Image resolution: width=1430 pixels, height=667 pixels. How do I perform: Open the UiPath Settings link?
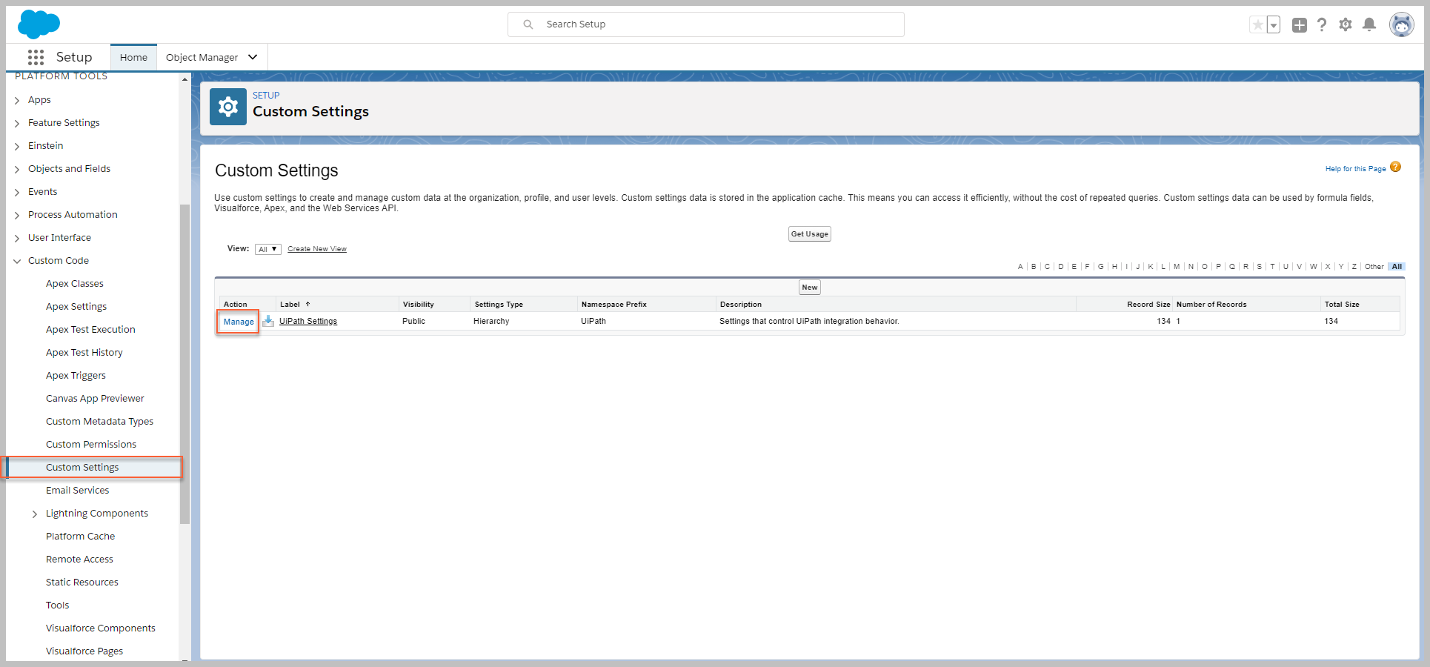(x=308, y=321)
